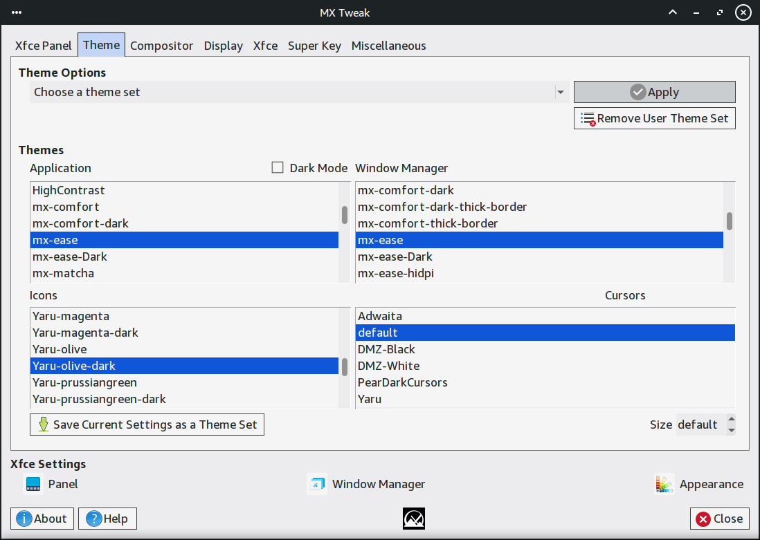Click the About info button

tap(42, 519)
